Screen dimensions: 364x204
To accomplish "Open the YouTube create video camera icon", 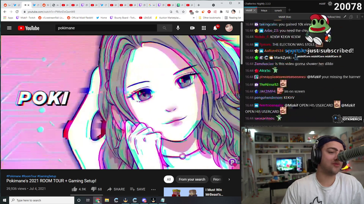I will pos(192,28).
